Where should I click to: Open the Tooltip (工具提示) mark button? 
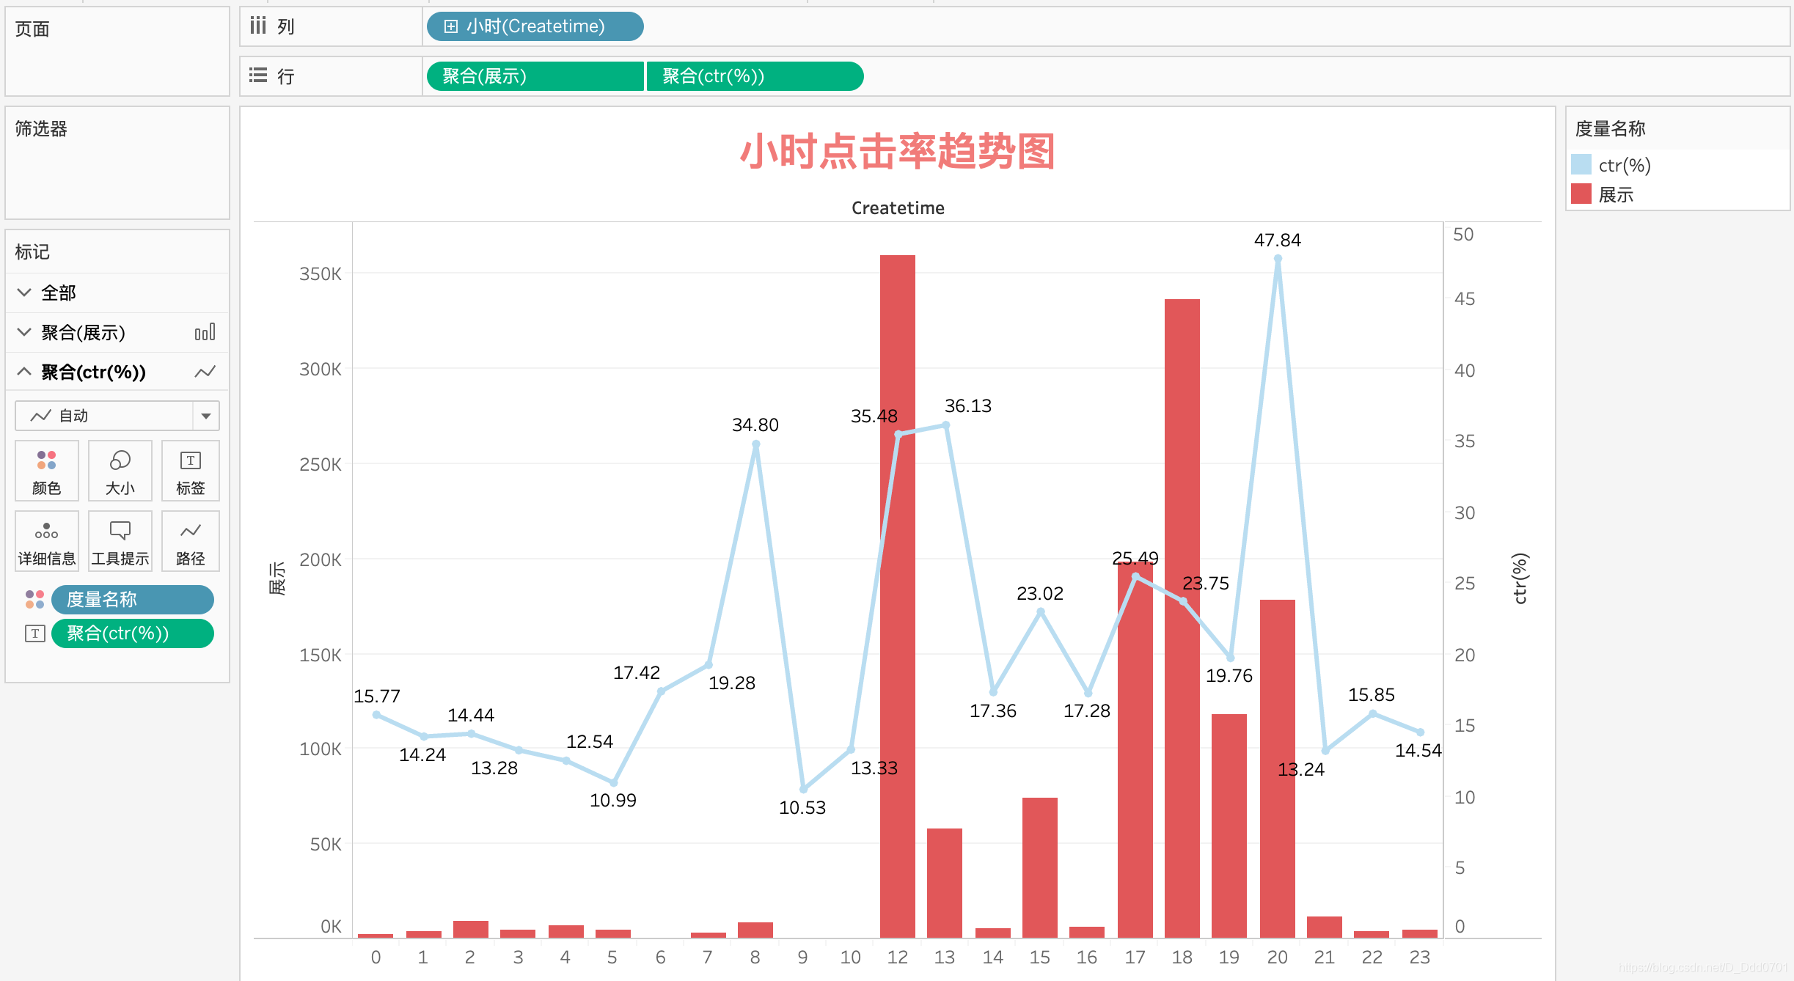coord(120,541)
